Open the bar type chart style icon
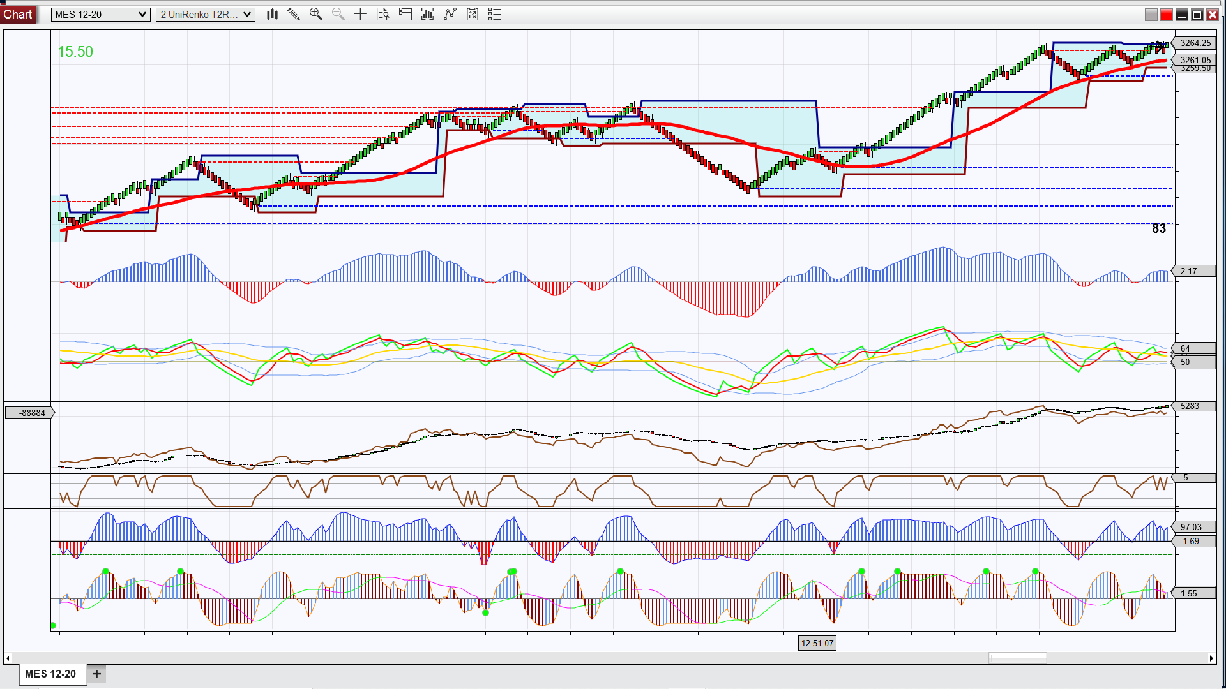The width and height of the screenshot is (1226, 689). [273, 14]
